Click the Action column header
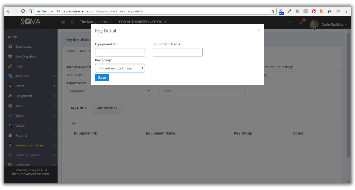 point(299,133)
